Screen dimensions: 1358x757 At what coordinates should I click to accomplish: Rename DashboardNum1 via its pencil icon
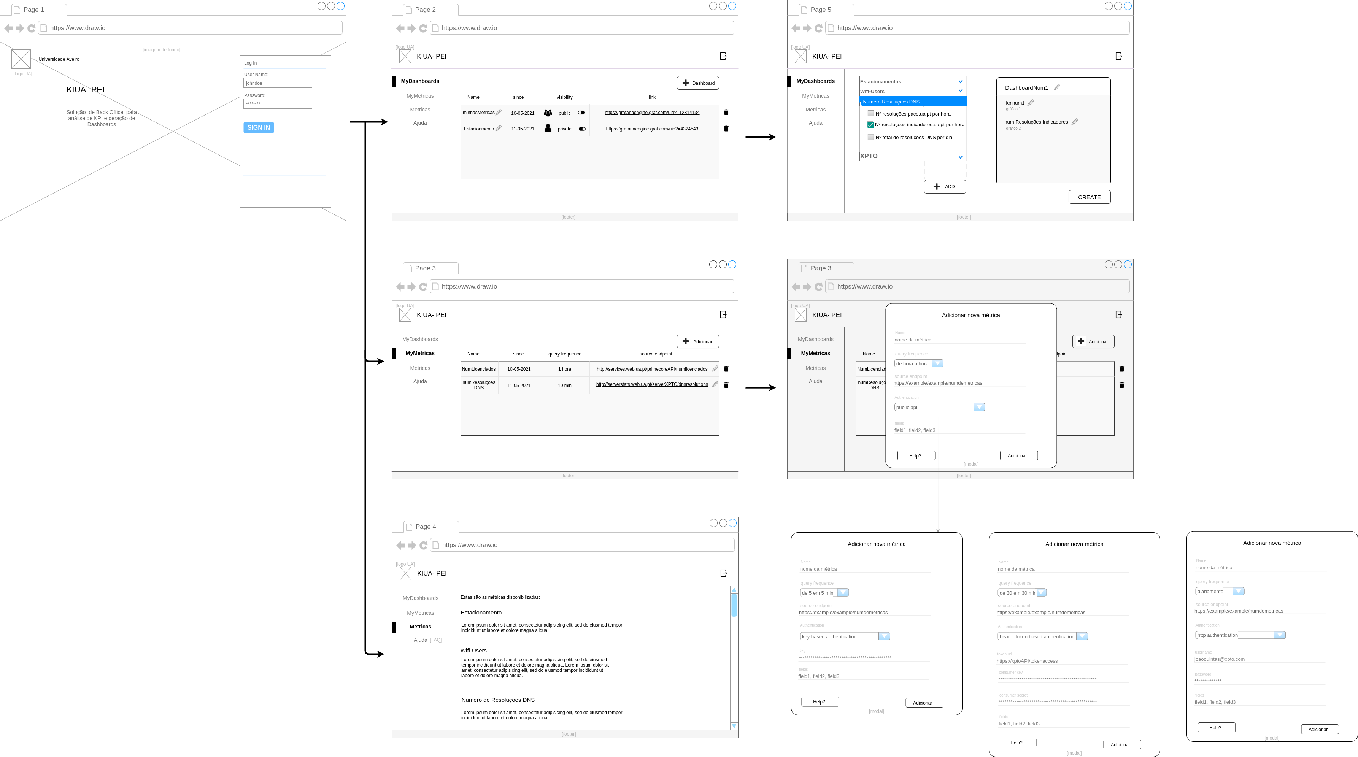point(1056,87)
